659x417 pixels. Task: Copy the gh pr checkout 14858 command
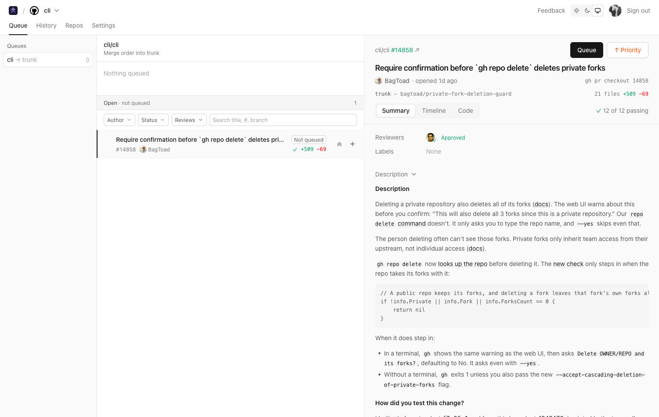point(616,81)
